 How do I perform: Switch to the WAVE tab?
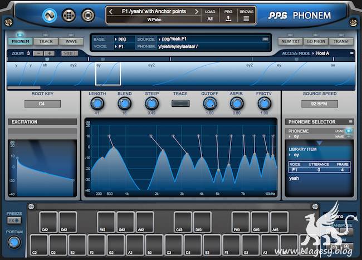coord(71,42)
